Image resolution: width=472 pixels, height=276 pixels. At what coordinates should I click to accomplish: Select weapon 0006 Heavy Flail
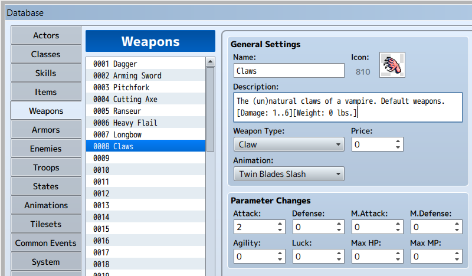coord(146,123)
